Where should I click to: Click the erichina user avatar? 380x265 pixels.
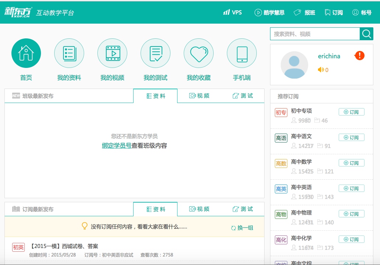click(x=294, y=65)
